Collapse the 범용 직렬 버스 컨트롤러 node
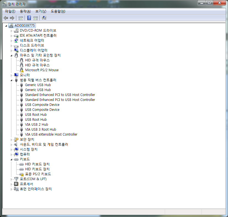 click(11, 80)
